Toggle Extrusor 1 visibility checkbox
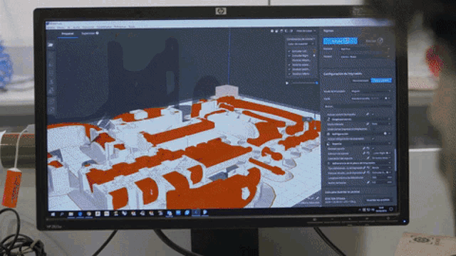This screenshot has width=456, height=256. [289, 51]
